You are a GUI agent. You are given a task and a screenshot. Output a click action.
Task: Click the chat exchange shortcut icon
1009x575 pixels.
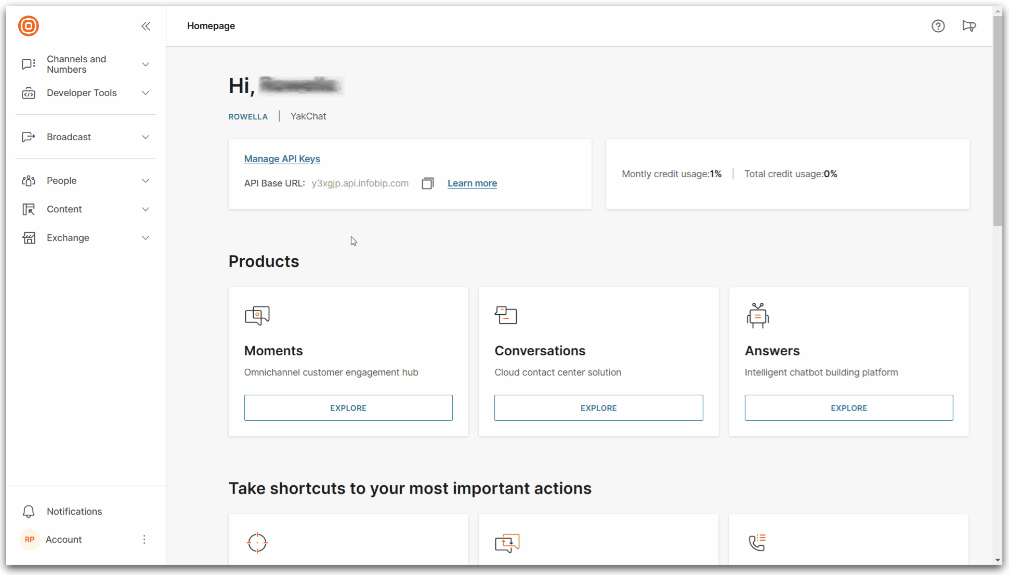point(507,543)
